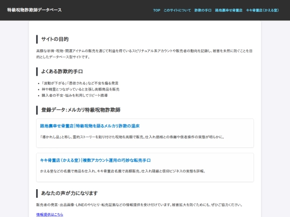Select 路地裏幸せ骨董店 in the header menu
The height and width of the screenshot is (217, 290).
tap(229, 10)
